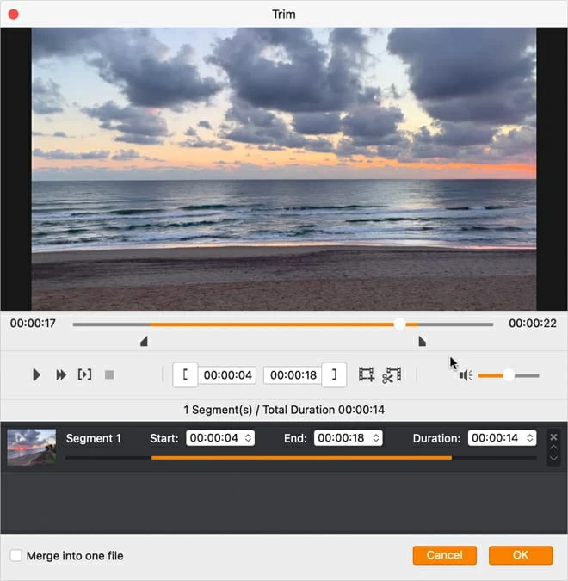The width and height of the screenshot is (568, 581).
Task: Confirm the trim with OK
Action: (x=521, y=555)
